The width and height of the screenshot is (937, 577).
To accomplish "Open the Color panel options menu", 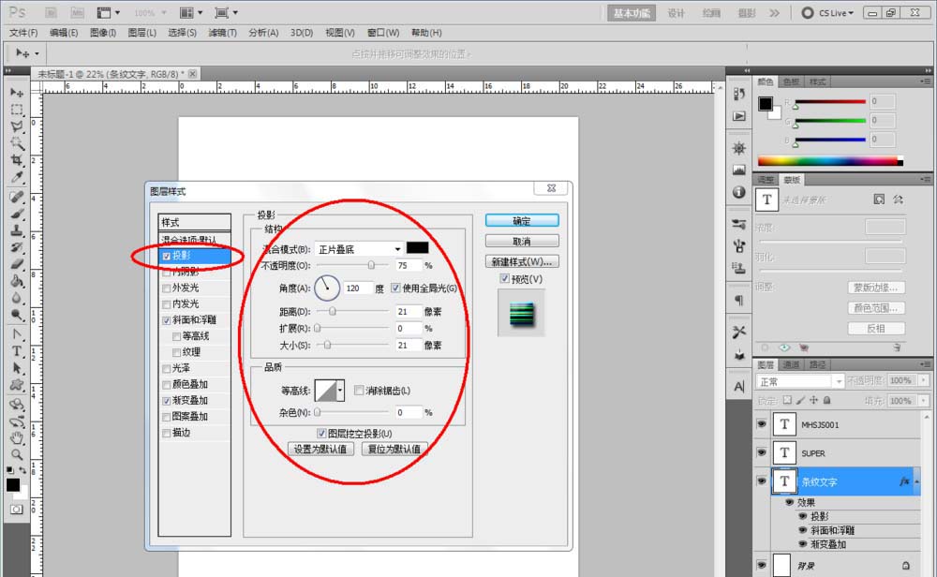I will click(926, 81).
